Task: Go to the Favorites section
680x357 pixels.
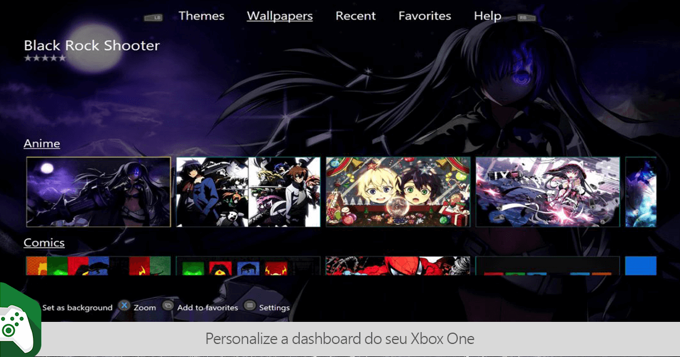Action: click(424, 16)
